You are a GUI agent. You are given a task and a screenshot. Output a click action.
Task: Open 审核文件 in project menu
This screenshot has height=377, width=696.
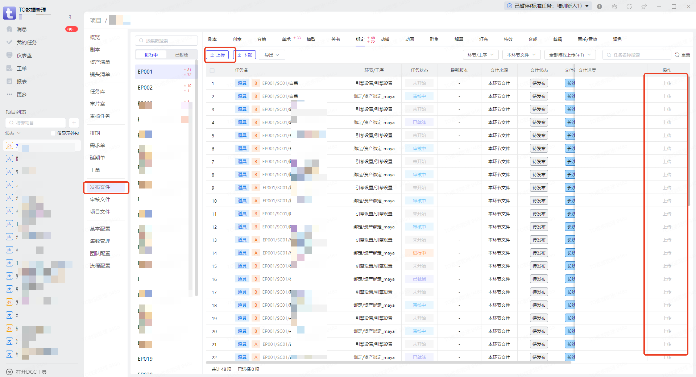tap(100, 199)
